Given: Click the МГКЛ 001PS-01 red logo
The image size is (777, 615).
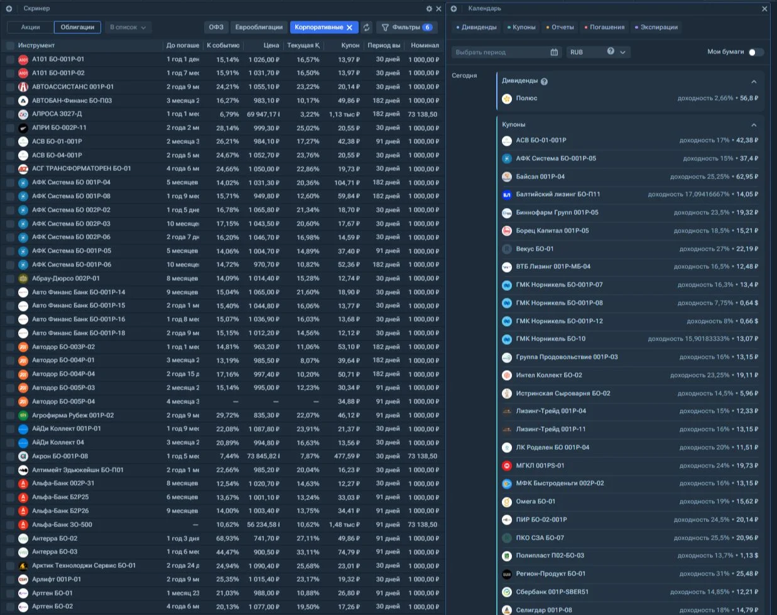Looking at the screenshot, I should click(x=507, y=466).
